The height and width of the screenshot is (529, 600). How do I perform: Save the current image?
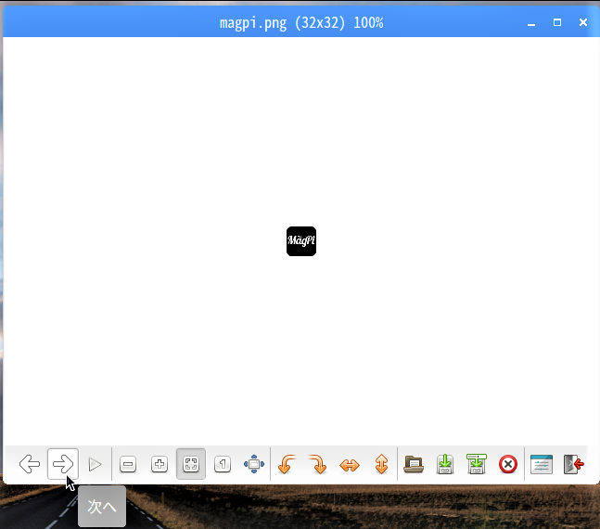[445, 464]
